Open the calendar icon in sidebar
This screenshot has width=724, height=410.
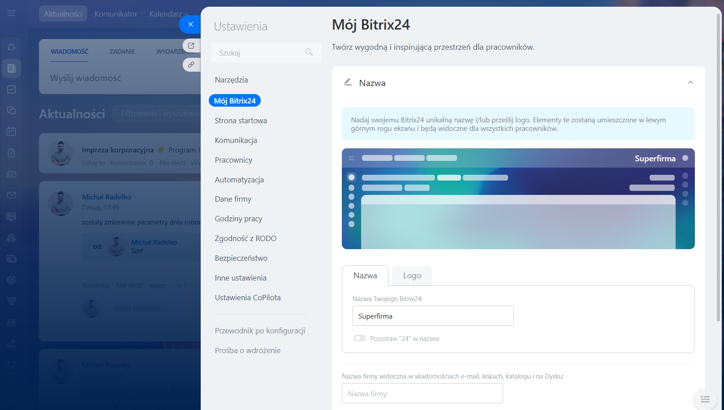12,131
